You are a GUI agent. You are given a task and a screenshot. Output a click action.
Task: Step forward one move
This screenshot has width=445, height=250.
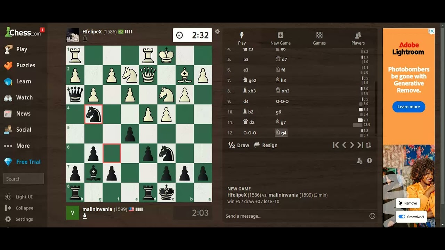pos(352,145)
